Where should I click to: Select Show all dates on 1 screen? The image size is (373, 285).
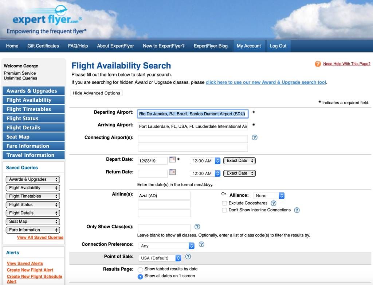pos(140,276)
